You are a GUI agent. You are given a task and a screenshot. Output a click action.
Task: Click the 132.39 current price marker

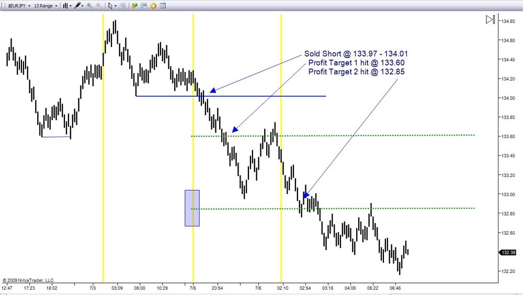pyautogui.click(x=507, y=253)
